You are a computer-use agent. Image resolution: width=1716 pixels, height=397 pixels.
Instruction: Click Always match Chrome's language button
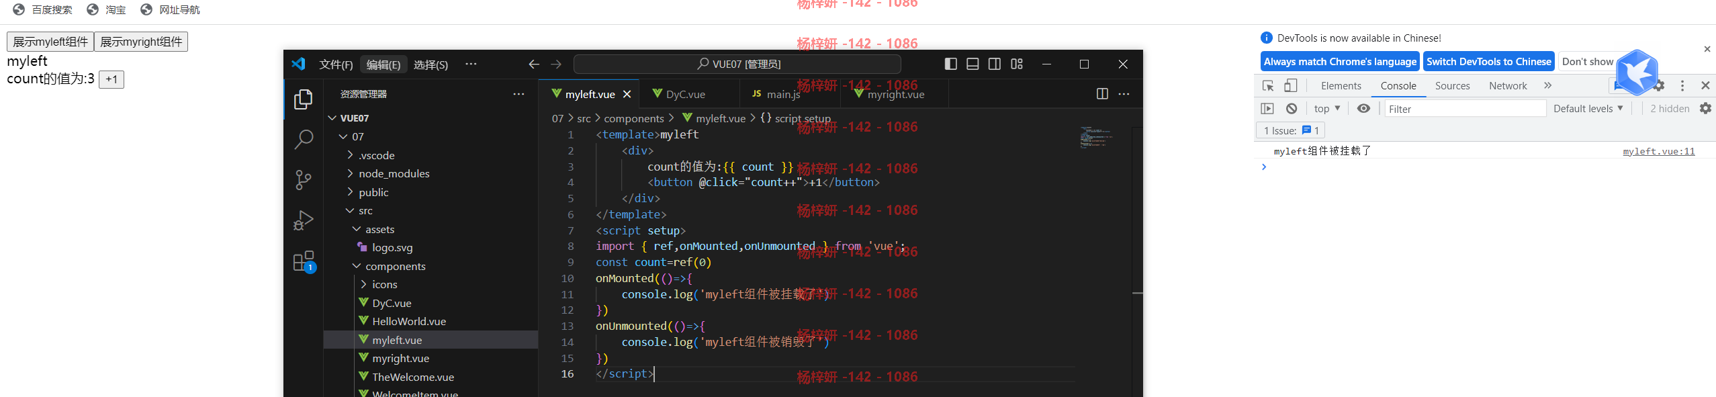[x=1340, y=61]
